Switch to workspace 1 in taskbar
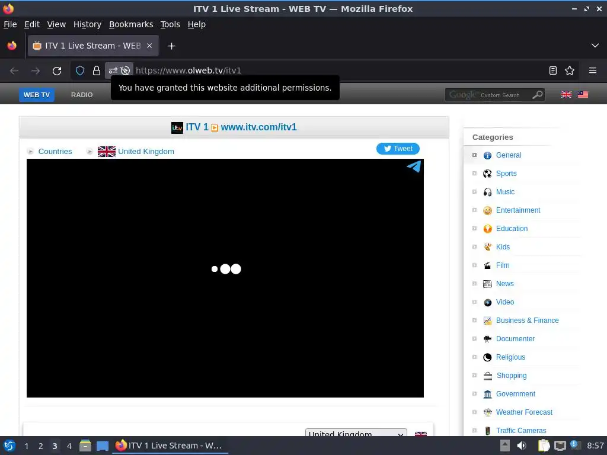The width and height of the screenshot is (607, 455). pos(26,446)
